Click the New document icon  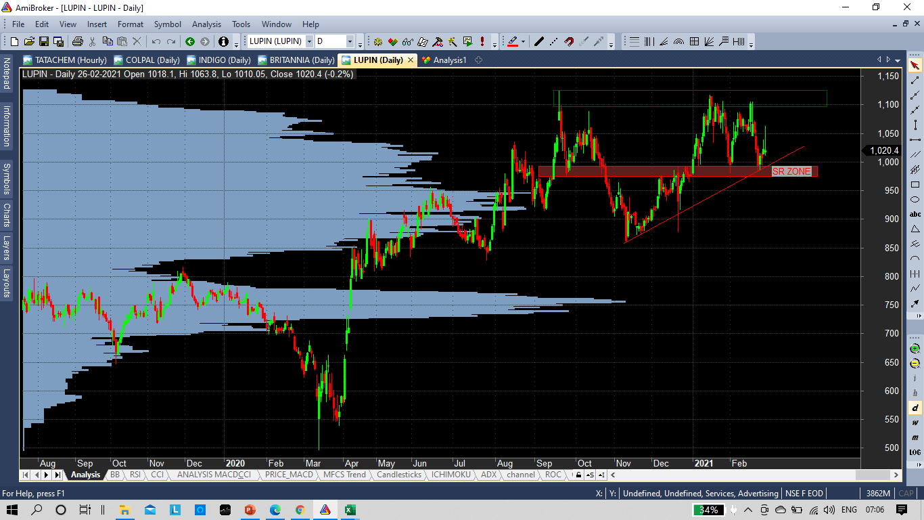[x=14, y=41]
